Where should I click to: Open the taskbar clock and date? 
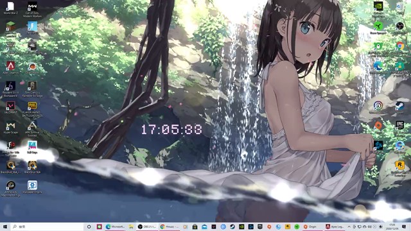pos(392,227)
